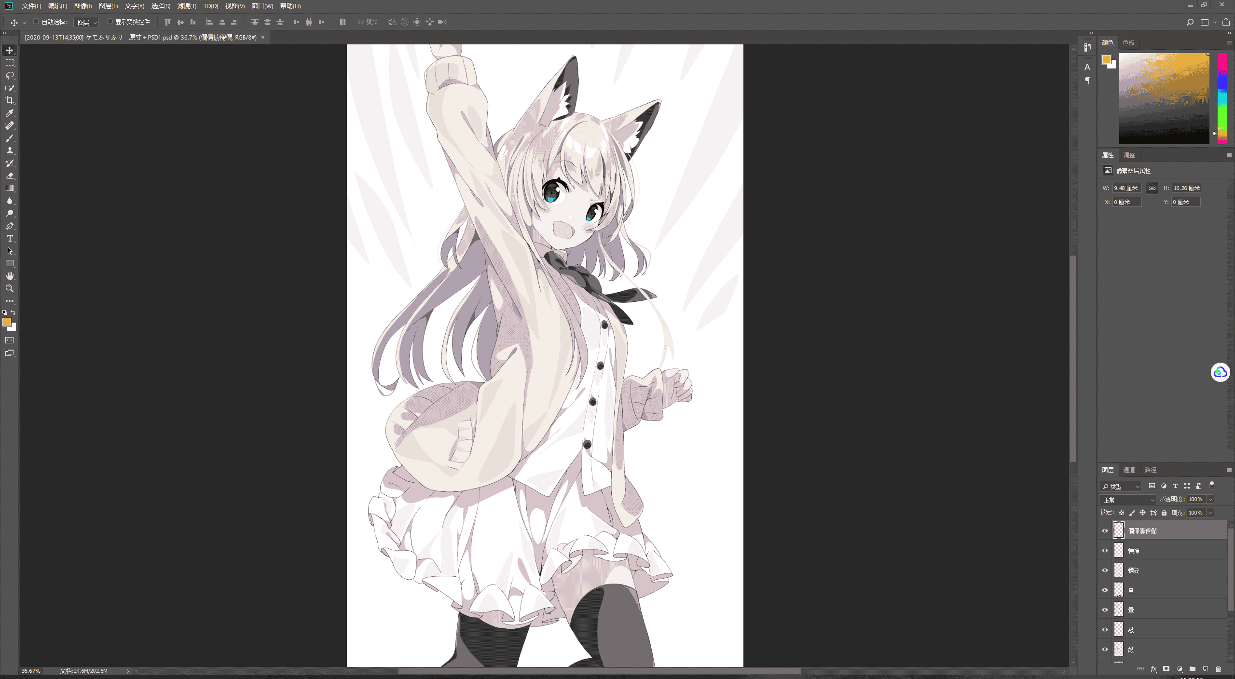
Task: Open the 文件(F) menu
Action: 31,6
